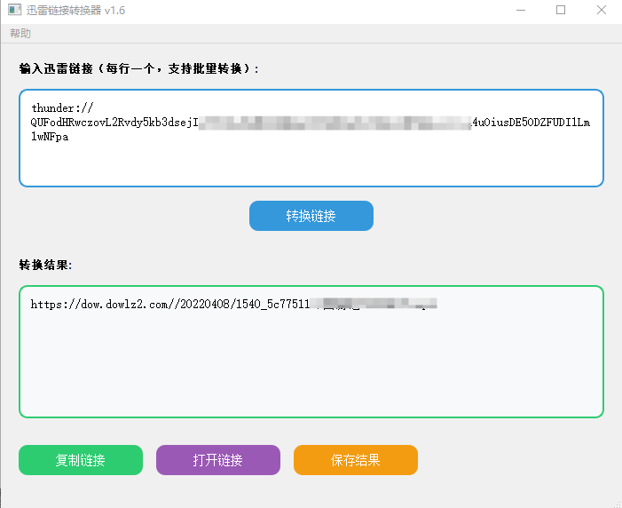Click the https://dow.dowlz2.com result URL

(x=234, y=305)
